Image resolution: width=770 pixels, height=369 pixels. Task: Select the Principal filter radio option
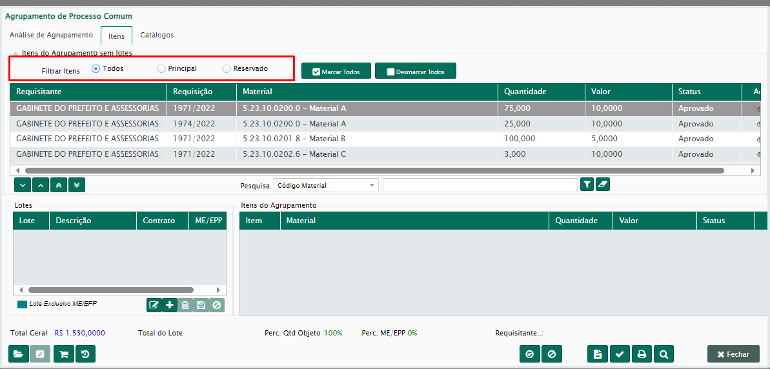point(161,68)
